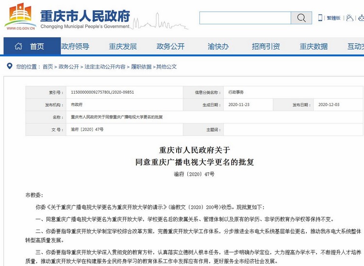Viewport: 364px width, 266px height.
Task: Click the home icon in 首页 tab
Action: (x=18, y=46)
